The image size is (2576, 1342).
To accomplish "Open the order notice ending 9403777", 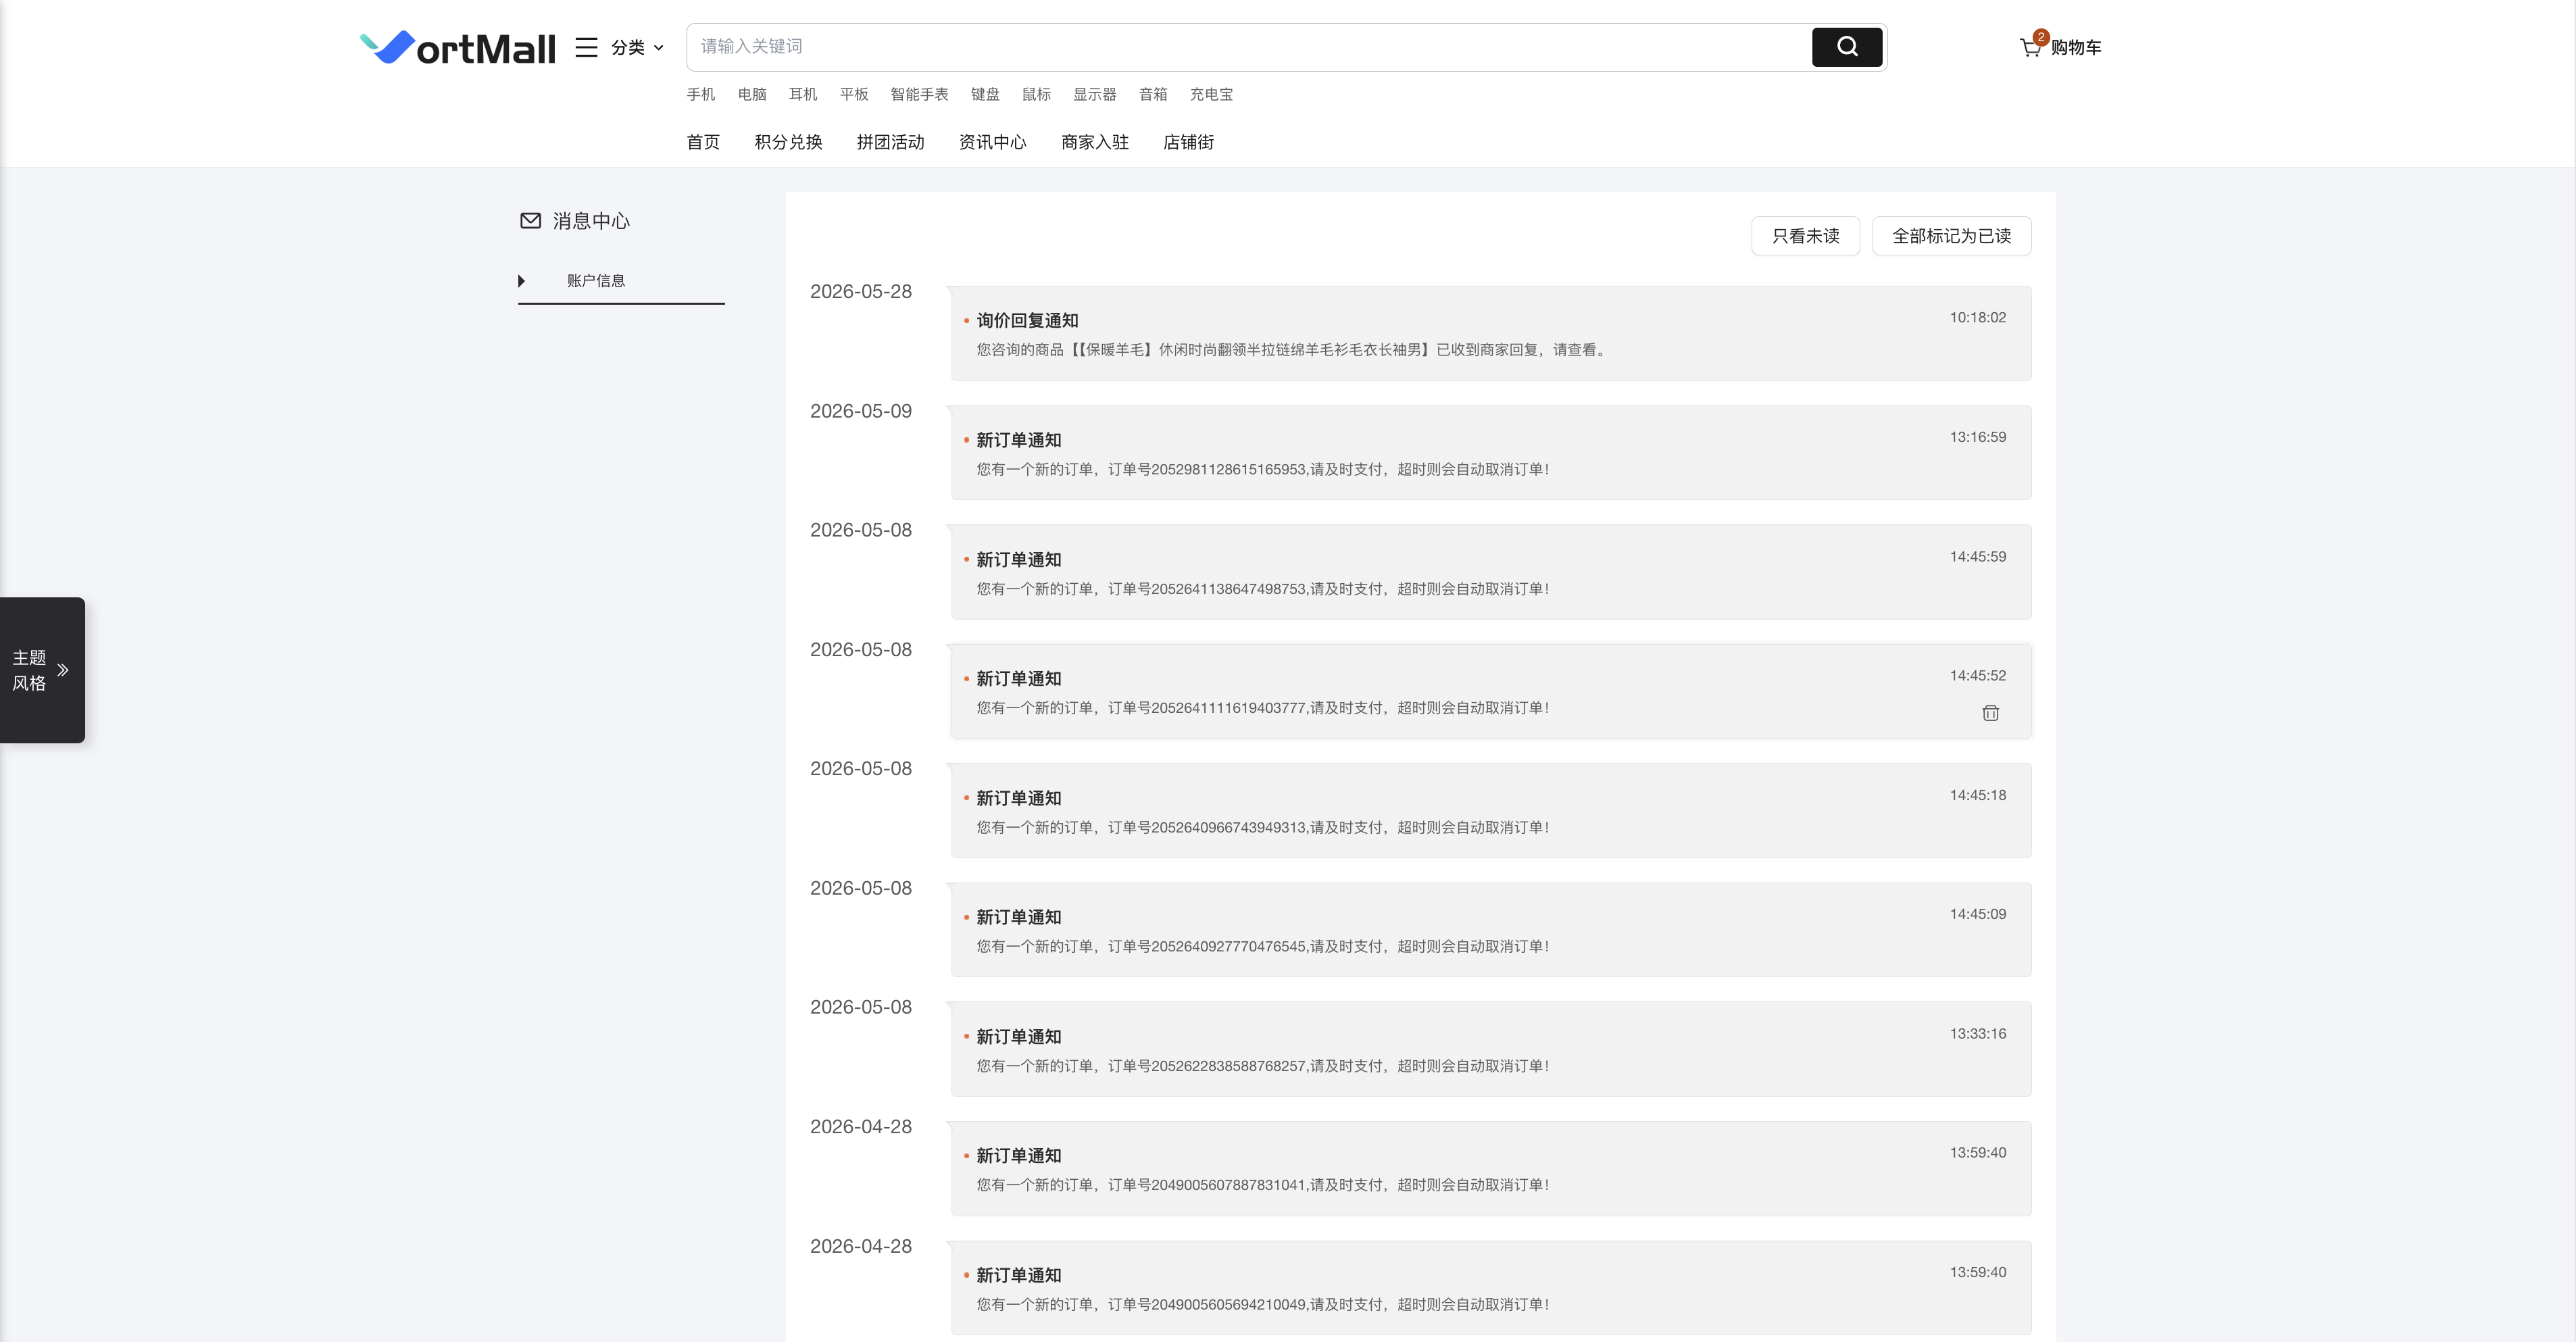I will click(x=1490, y=691).
